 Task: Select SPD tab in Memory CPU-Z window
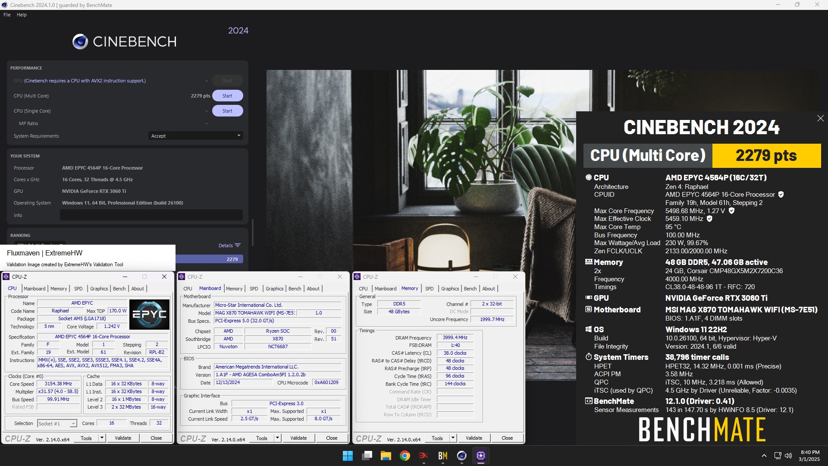coord(429,289)
